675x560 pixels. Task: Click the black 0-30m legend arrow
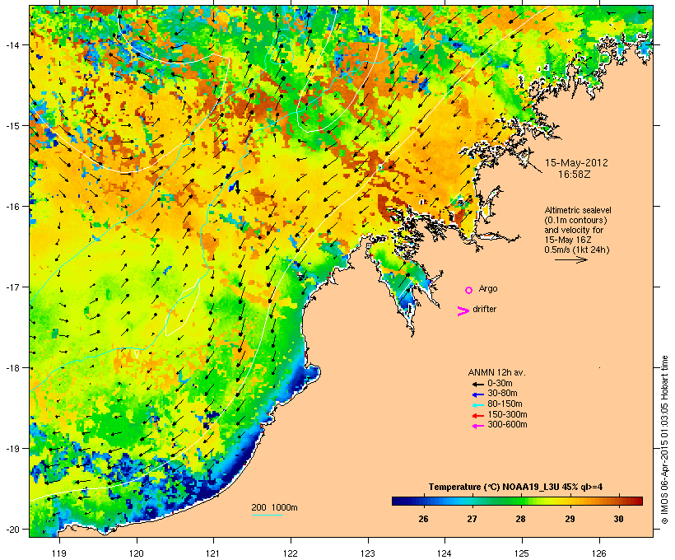tap(477, 384)
